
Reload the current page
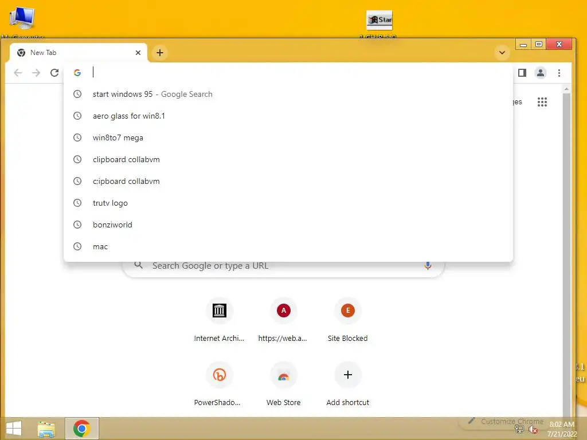click(54, 73)
